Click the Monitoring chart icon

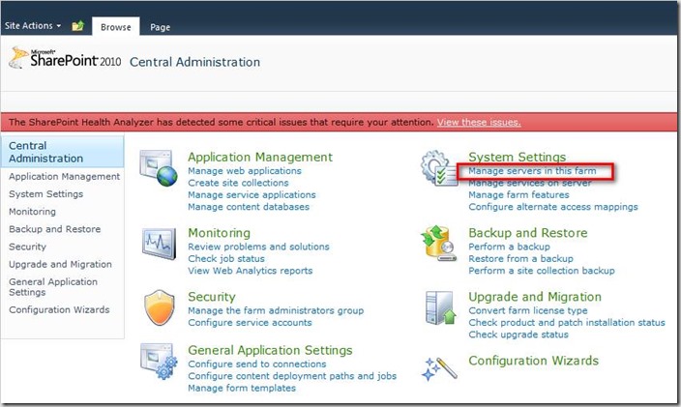pyautogui.click(x=159, y=244)
